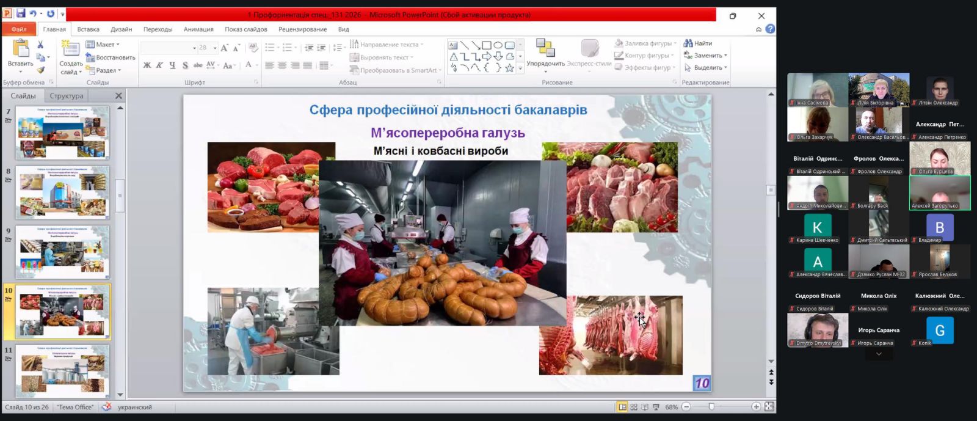Open PowerPoint Help question mark icon
Screen dimensions: 977x421
(x=770, y=29)
